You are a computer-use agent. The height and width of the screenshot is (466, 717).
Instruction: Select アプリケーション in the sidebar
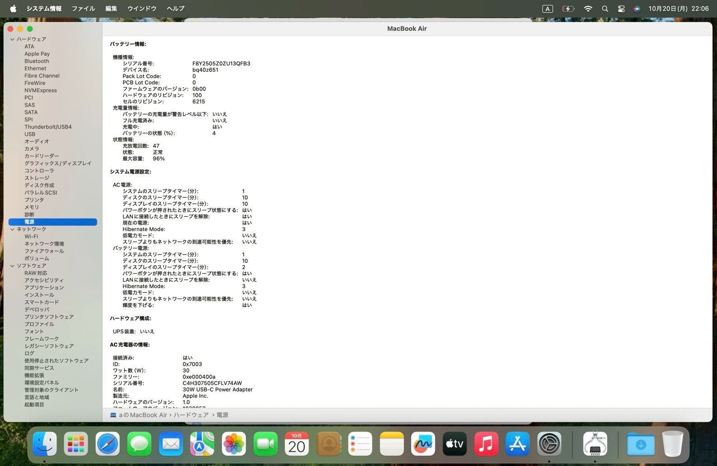pyautogui.click(x=44, y=288)
